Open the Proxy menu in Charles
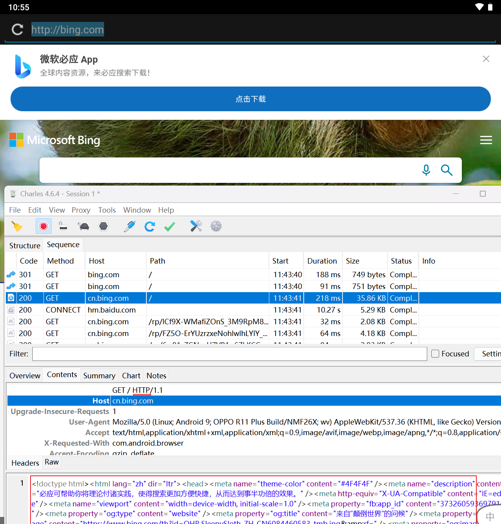Viewport: 501px width, 524px height. pyautogui.click(x=81, y=210)
